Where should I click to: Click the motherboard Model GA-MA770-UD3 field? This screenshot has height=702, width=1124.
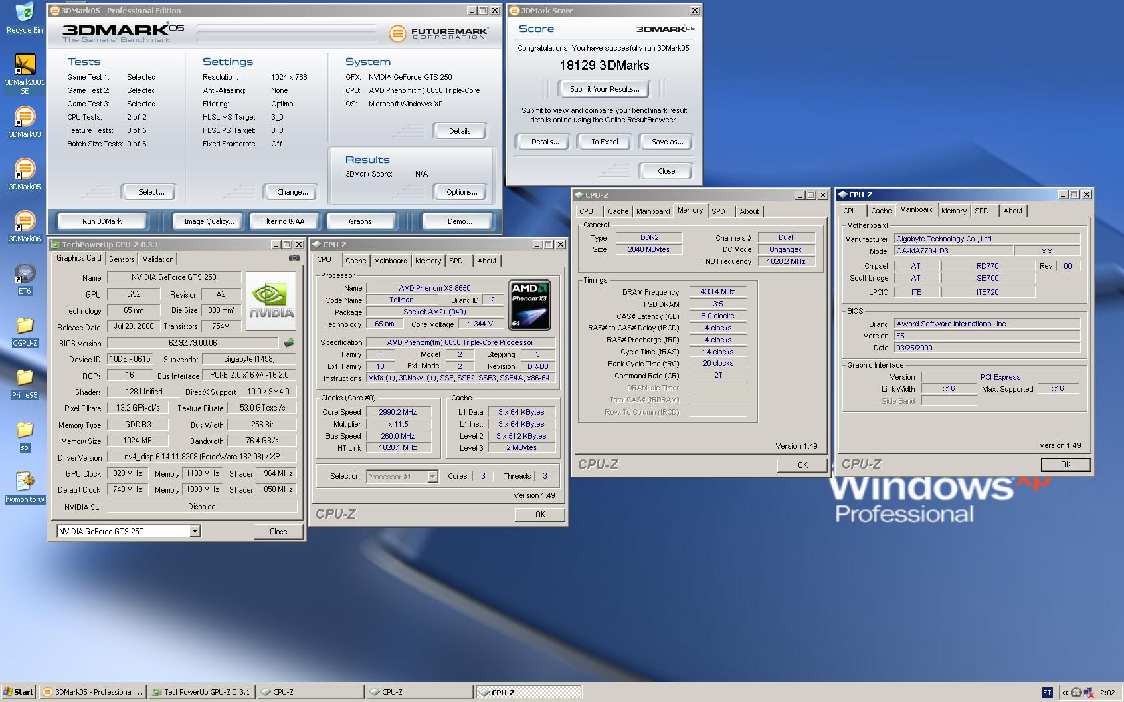(x=952, y=251)
